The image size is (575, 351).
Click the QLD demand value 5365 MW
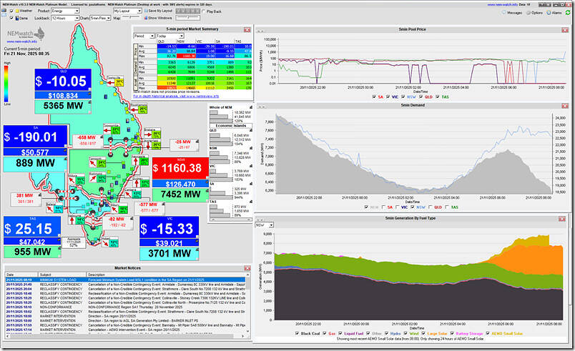tap(63, 107)
